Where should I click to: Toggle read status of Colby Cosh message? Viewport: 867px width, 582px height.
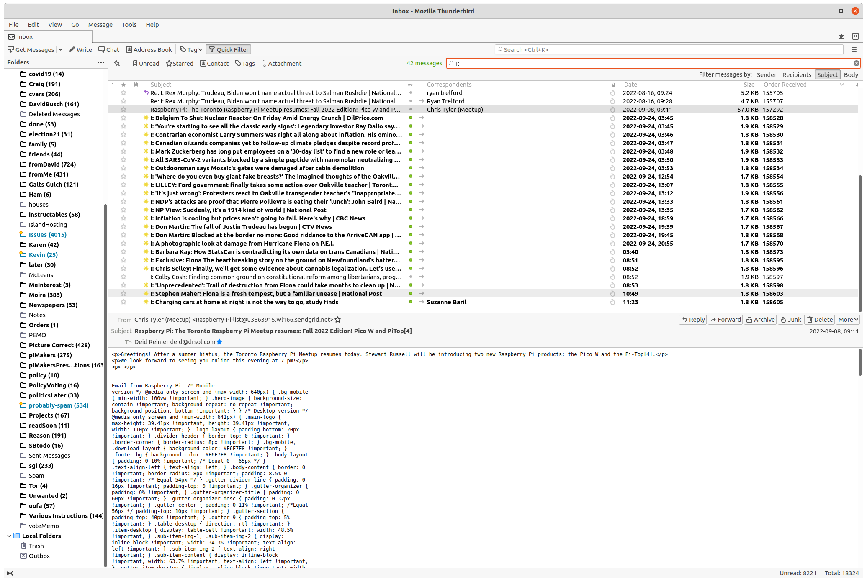pyautogui.click(x=411, y=277)
